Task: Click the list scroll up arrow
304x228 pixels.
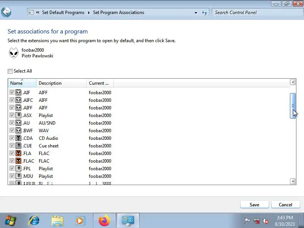Action: (293, 82)
